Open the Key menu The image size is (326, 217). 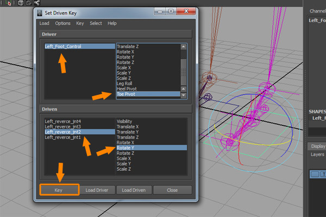(80, 23)
